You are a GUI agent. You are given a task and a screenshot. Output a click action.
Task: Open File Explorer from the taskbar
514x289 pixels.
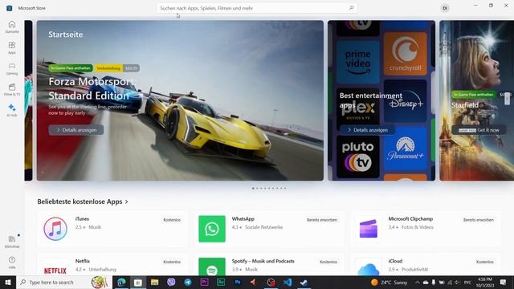(154, 282)
